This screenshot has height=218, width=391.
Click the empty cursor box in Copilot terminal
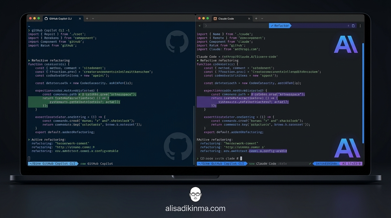(x=29, y=158)
